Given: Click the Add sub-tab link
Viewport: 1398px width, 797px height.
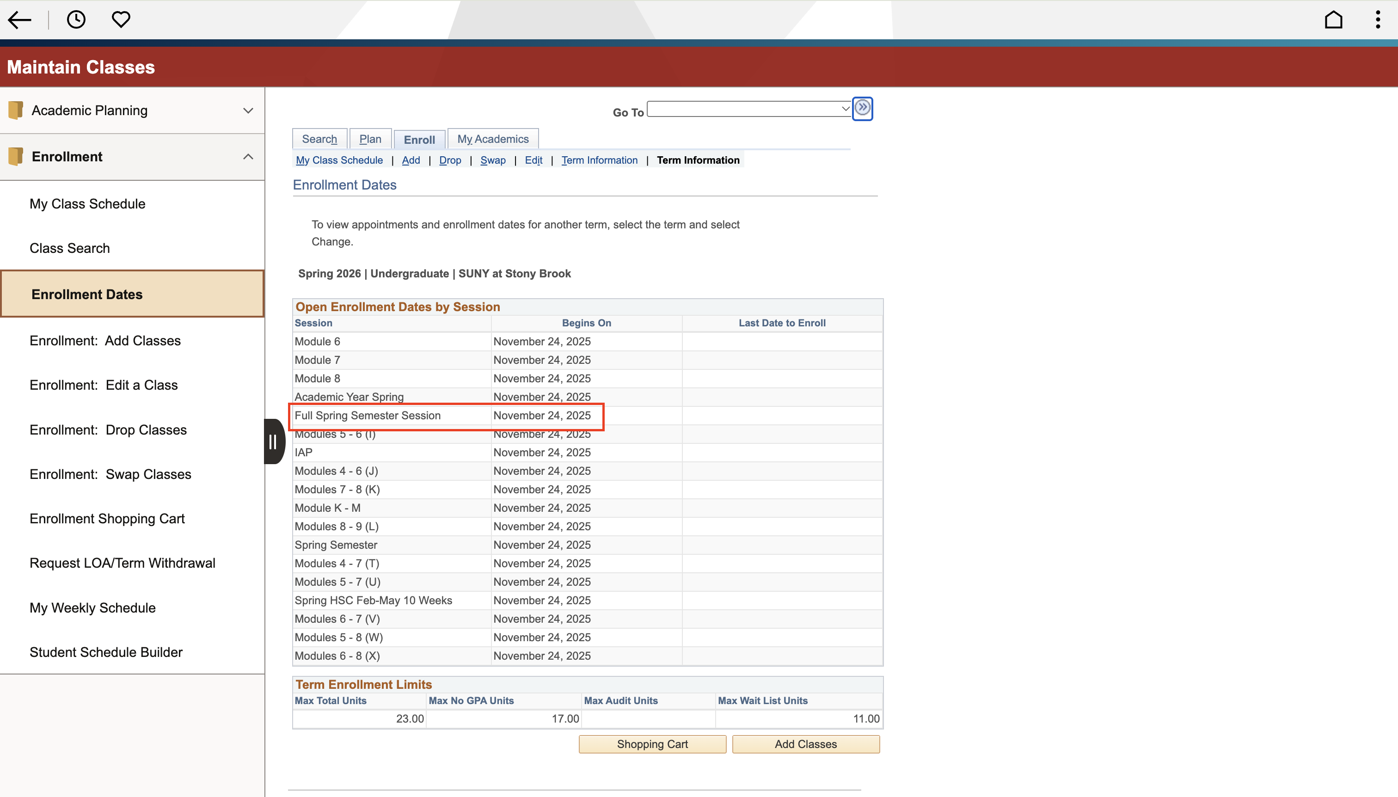Looking at the screenshot, I should click(411, 160).
